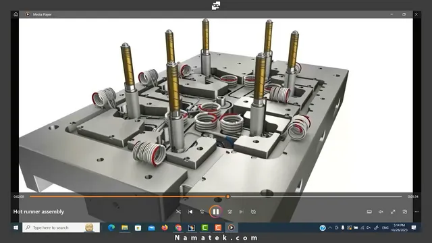Show hidden system tray icons
The image size is (432, 243).
[330, 227]
